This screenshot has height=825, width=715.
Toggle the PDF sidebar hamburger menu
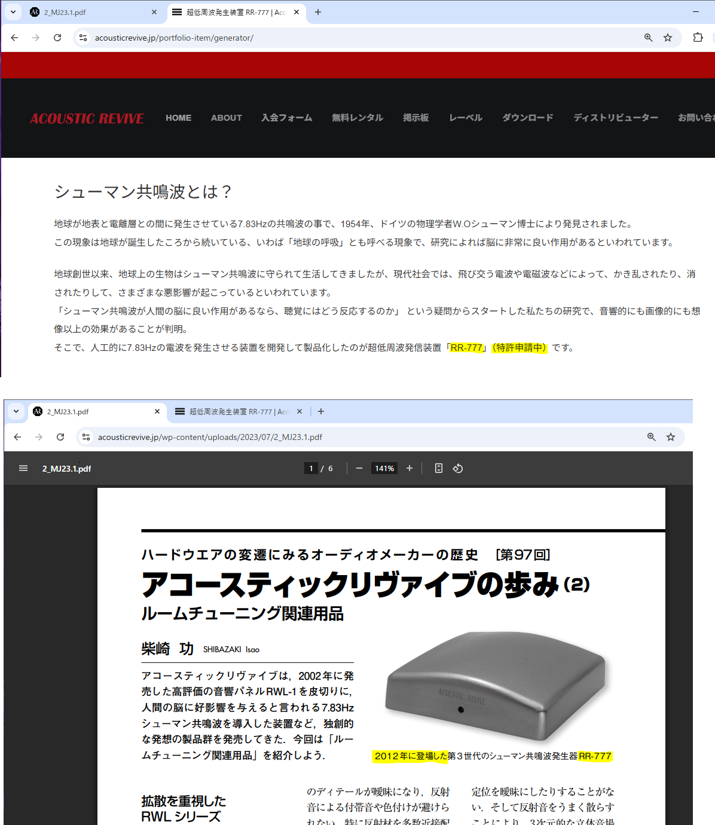[x=23, y=468]
